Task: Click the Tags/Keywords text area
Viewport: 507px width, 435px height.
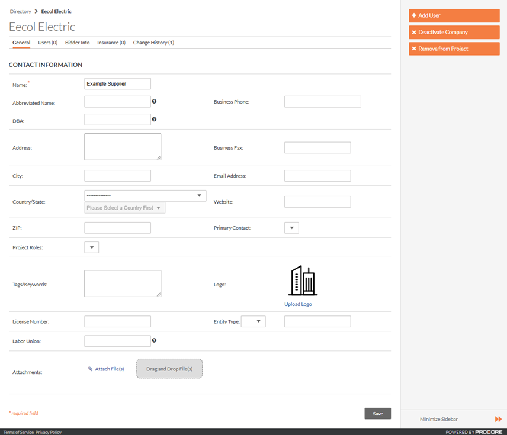Action: [x=123, y=283]
